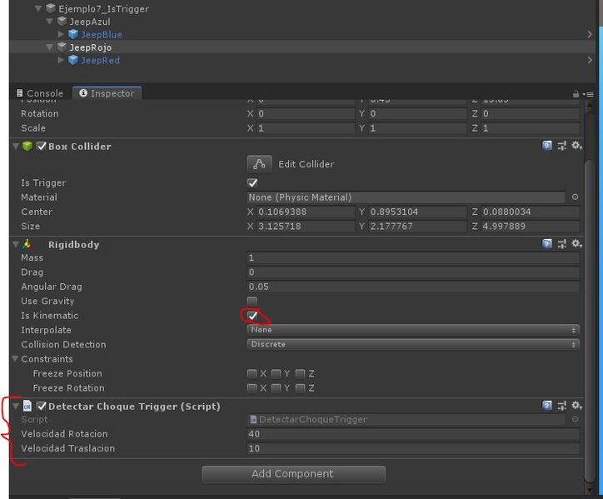Screen dimensions: 603x499
Task: Click the Inspector lock icon
Action: tap(576, 93)
